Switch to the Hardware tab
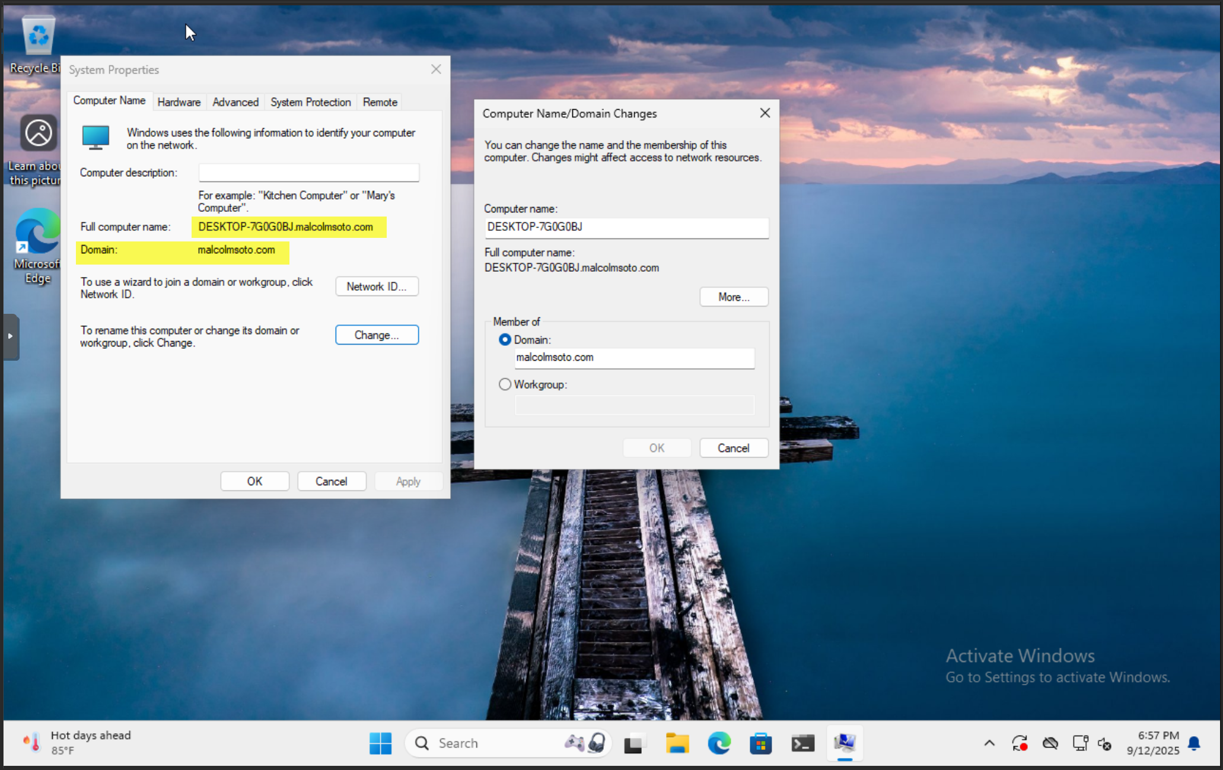The height and width of the screenshot is (770, 1223). click(179, 102)
